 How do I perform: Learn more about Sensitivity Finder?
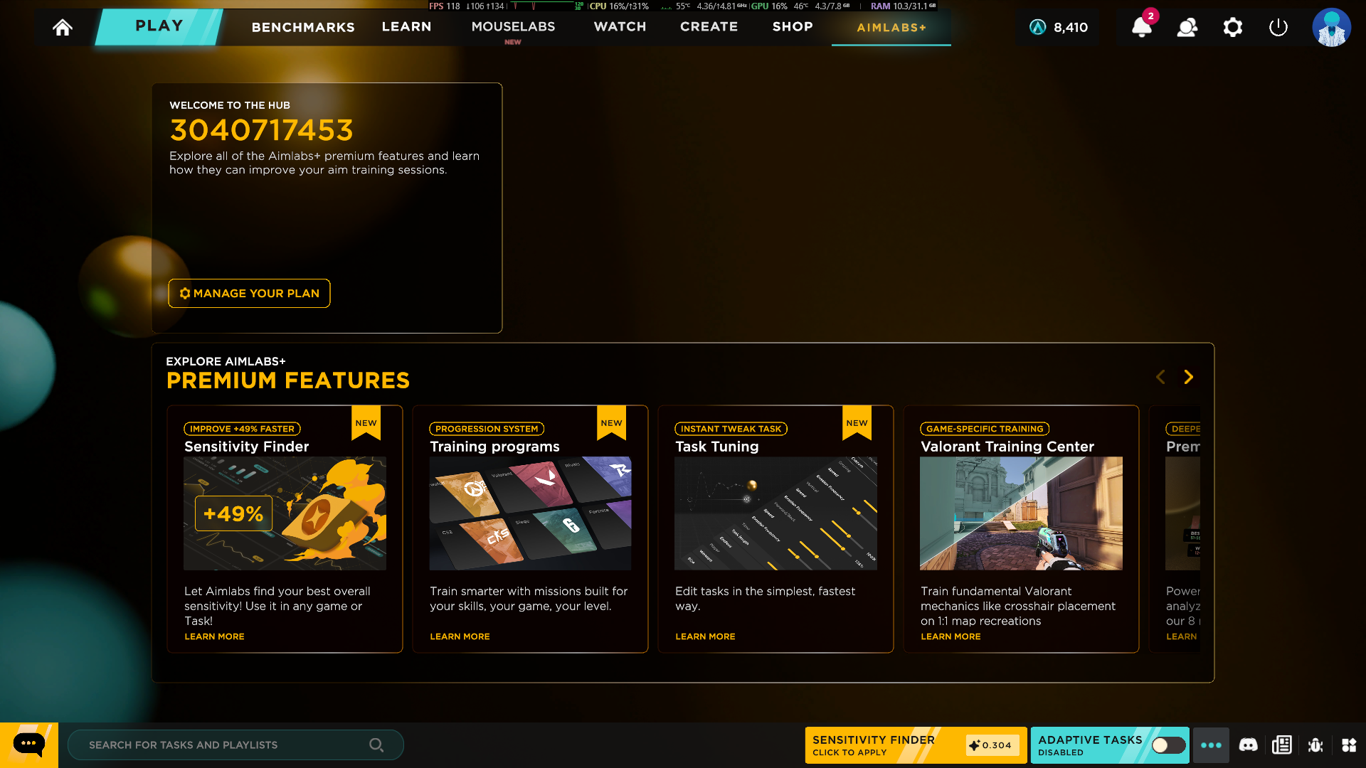(x=214, y=636)
